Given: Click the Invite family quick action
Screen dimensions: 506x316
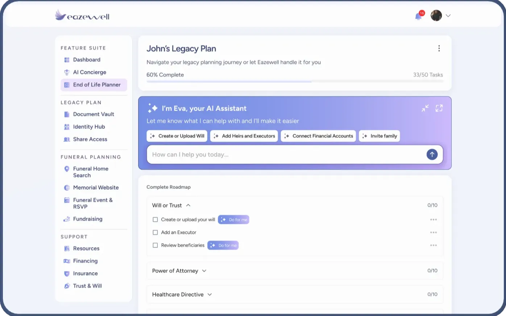Looking at the screenshot, I should [379, 136].
